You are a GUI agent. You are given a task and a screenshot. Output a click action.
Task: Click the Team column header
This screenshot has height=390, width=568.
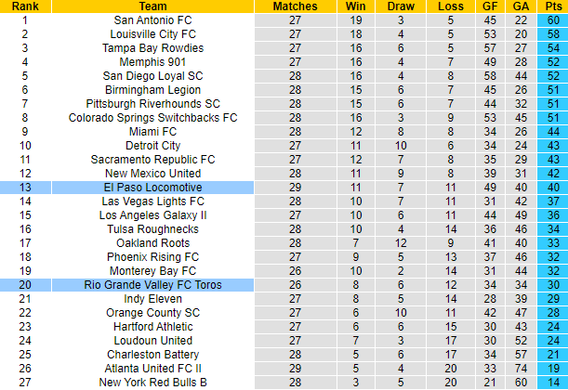[152, 6]
